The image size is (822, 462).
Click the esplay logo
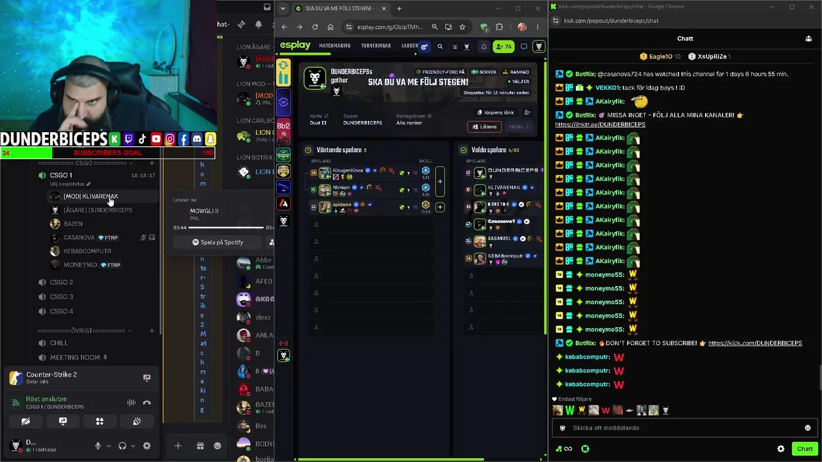295,46
